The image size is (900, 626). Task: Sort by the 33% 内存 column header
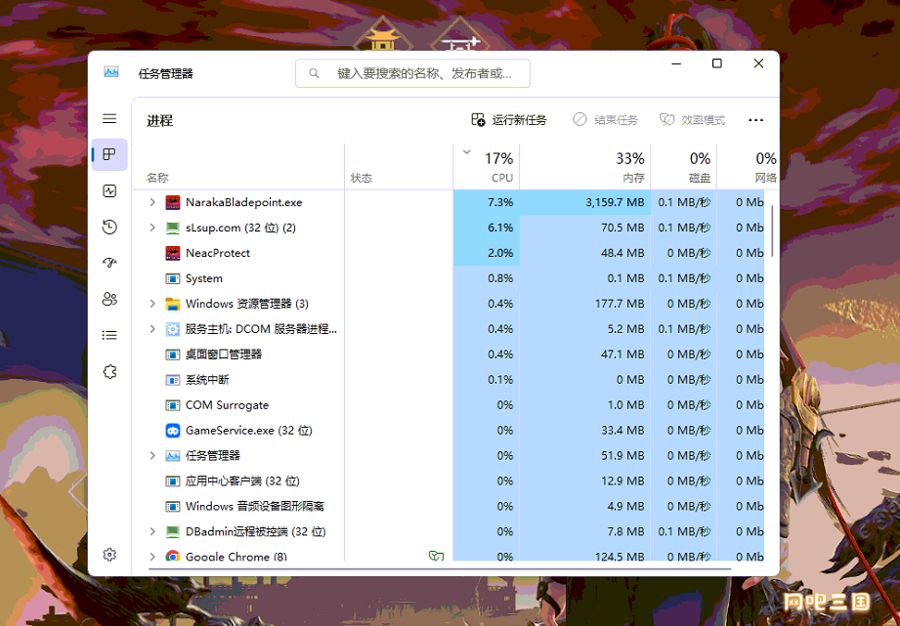coord(585,166)
